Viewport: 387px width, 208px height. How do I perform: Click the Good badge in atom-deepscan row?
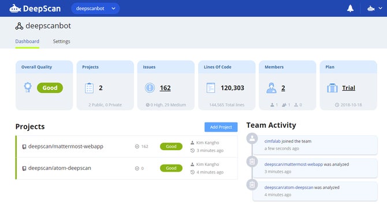pos(171,168)
